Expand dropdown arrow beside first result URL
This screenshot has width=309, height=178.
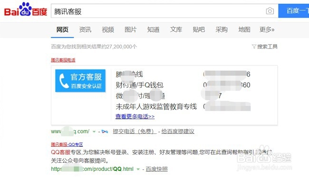coord(94,131)
